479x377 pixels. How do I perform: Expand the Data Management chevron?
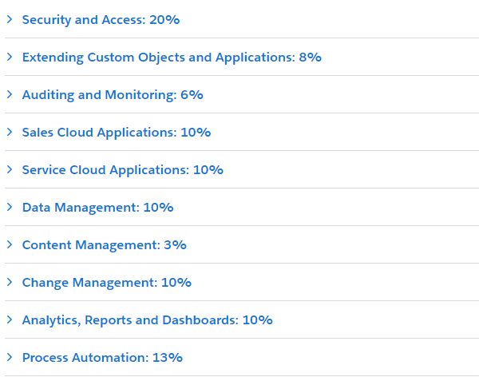10,207
